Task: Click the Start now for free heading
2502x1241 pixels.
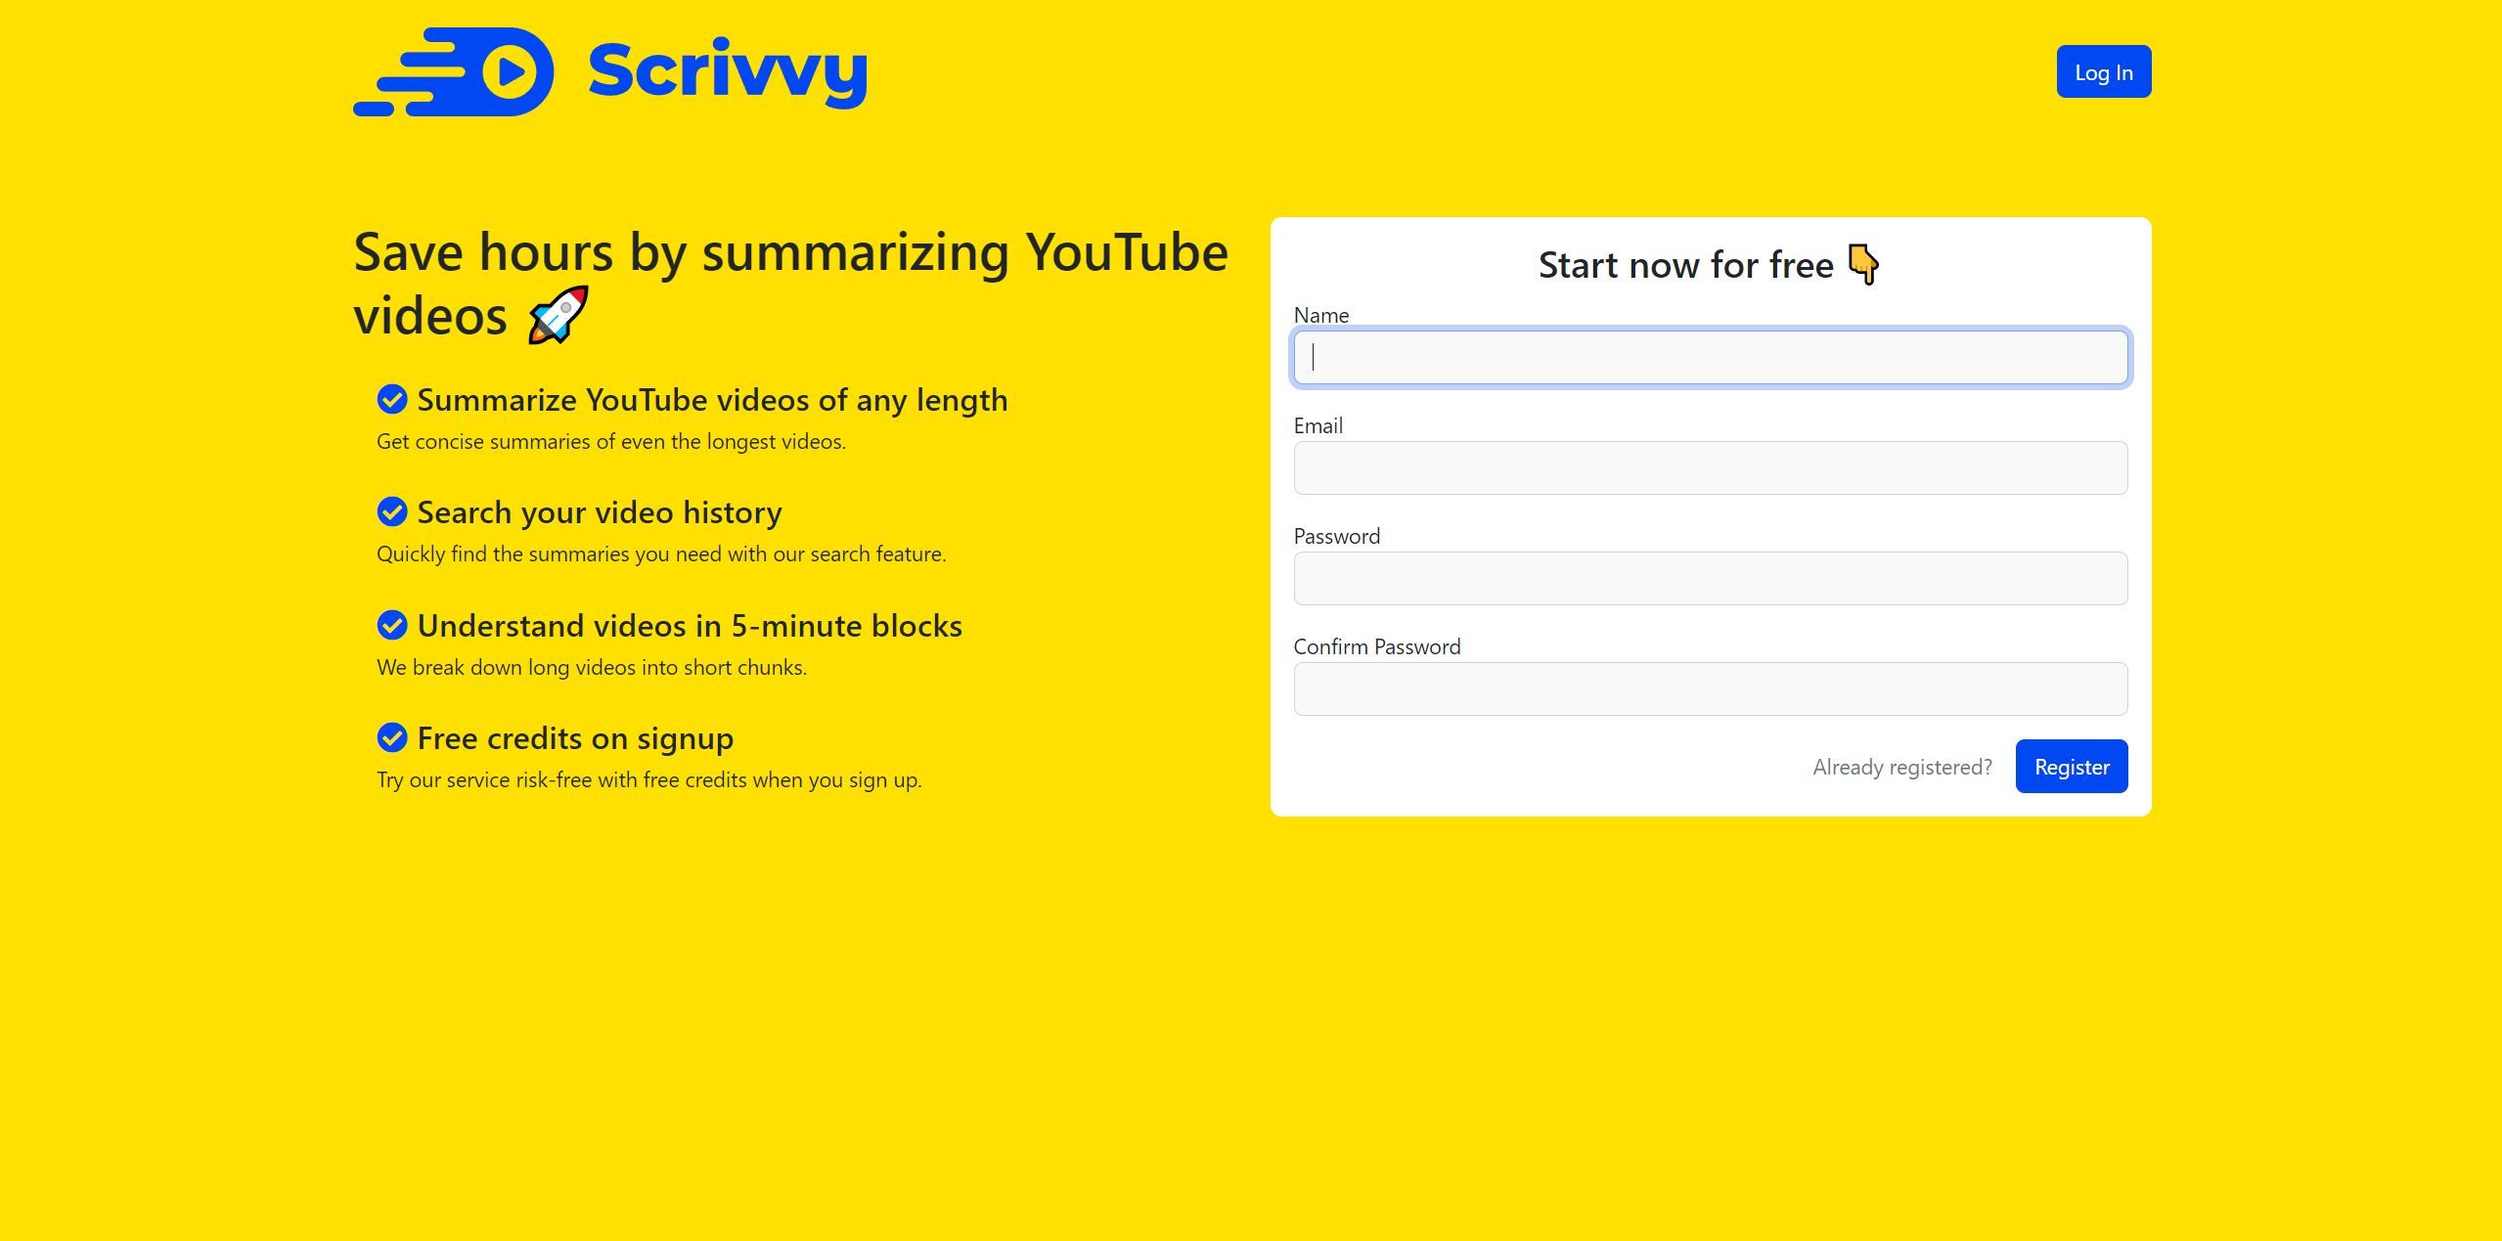Action: pyautogui.click(x=1711, y=263)
